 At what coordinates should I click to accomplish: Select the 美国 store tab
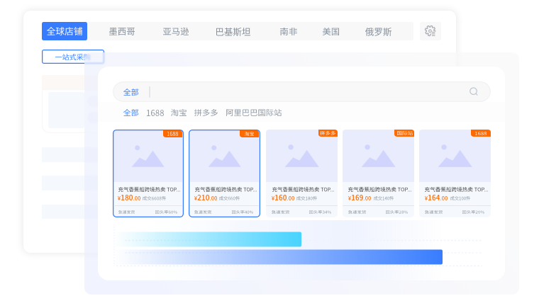point(330,32)
